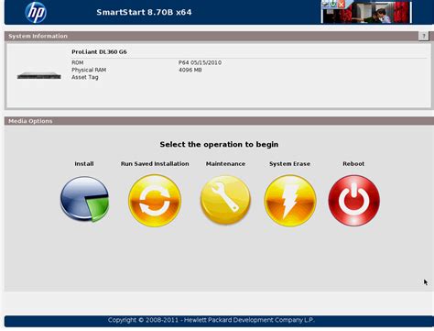Click the 'Physical RAM' label
Screen dimensions: 434x331
pos(89,70)
